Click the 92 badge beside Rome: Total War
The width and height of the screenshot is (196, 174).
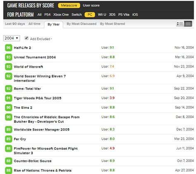click(x=8, y=89)
